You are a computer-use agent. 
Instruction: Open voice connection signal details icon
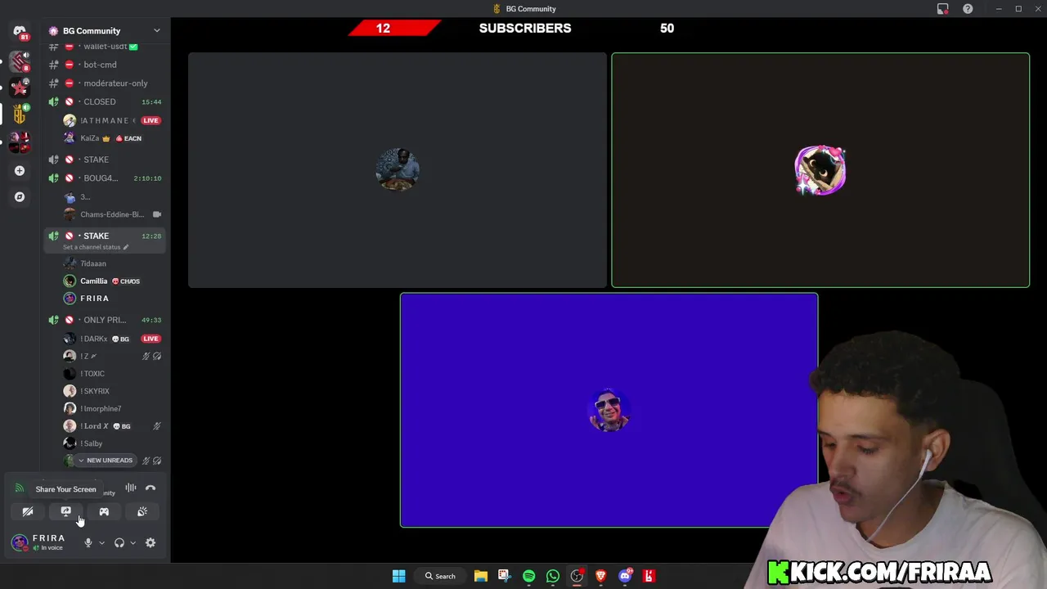[x=19, y=488]
